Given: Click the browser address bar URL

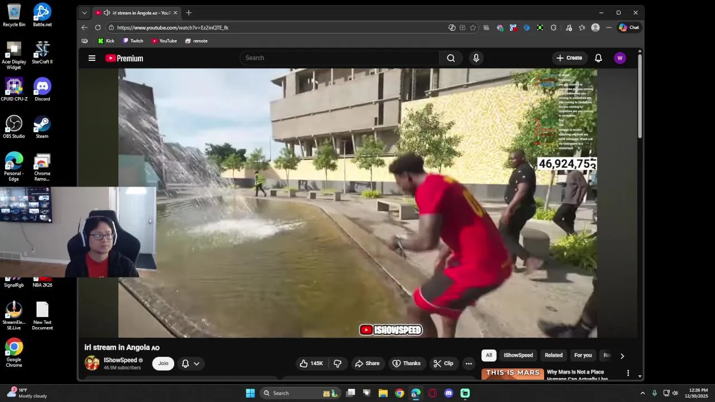Looking at the screenshot, I should 173,27.
